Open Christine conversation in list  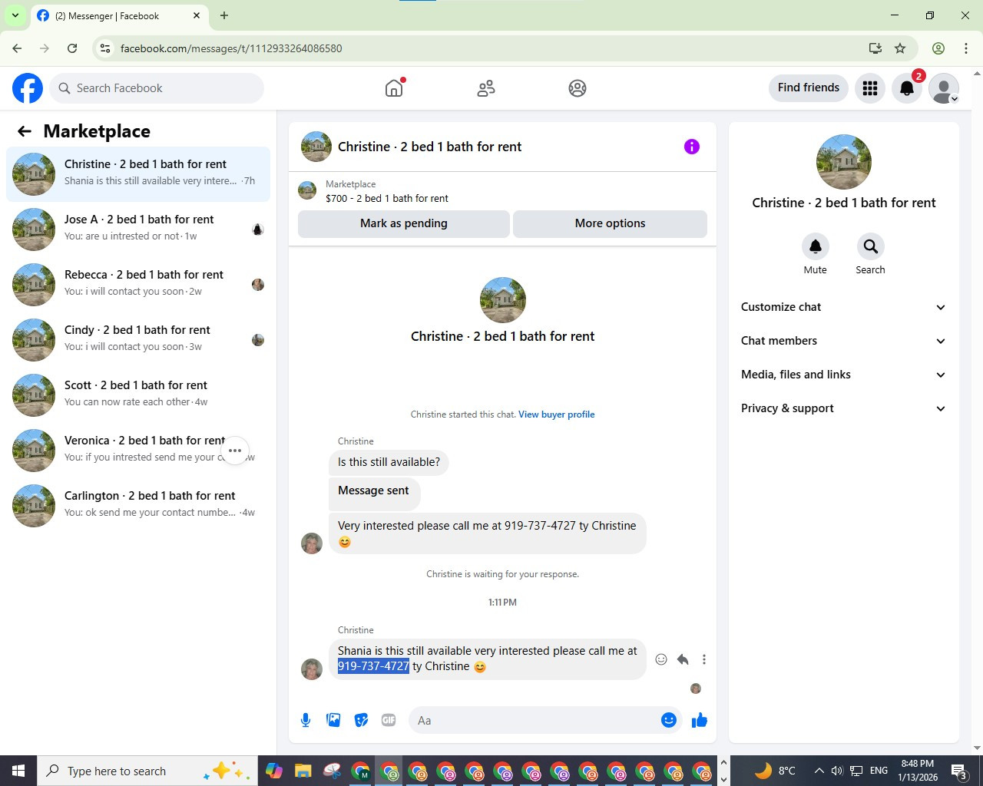(x=138, y=173)
